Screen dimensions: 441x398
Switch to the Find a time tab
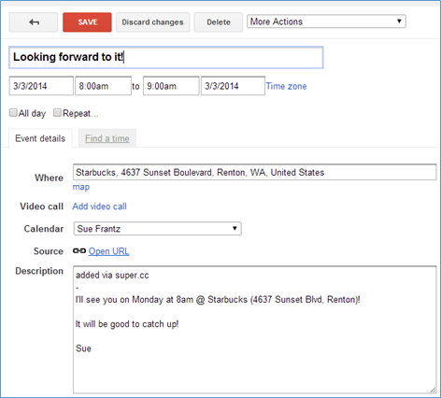(x=107, y=138)
